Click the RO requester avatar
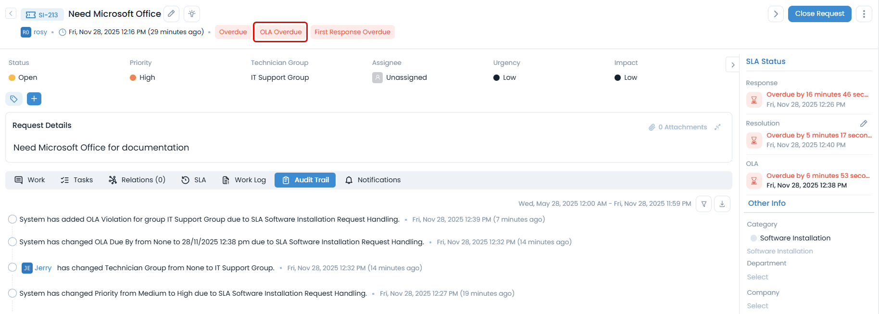Viewport: 879px width, 314px height. coord(26,32)
